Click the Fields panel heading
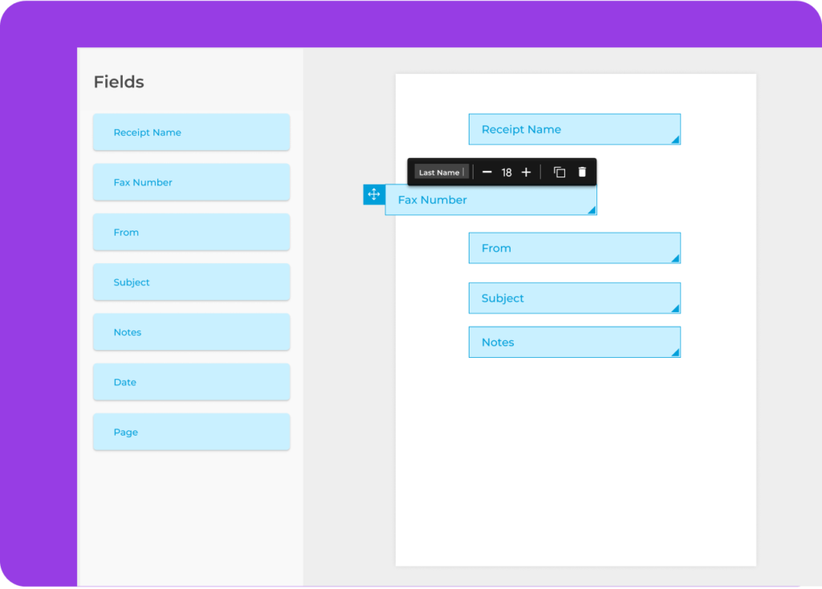 (x=118, y=82)
